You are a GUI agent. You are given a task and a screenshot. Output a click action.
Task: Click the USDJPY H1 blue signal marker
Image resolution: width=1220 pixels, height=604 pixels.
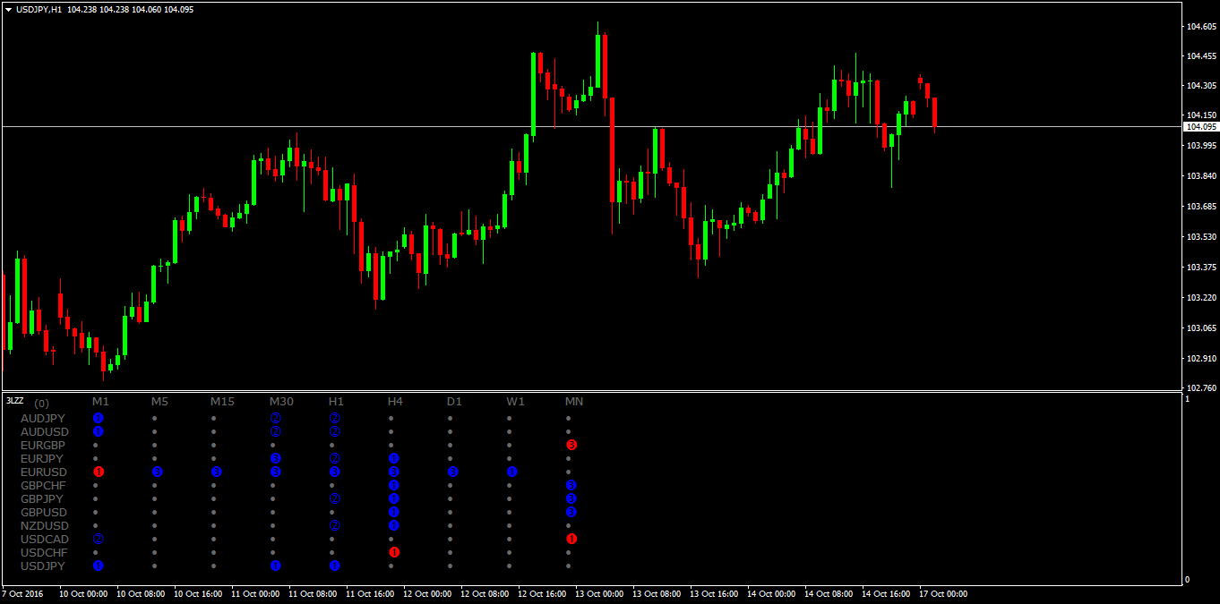coord(335,566)
